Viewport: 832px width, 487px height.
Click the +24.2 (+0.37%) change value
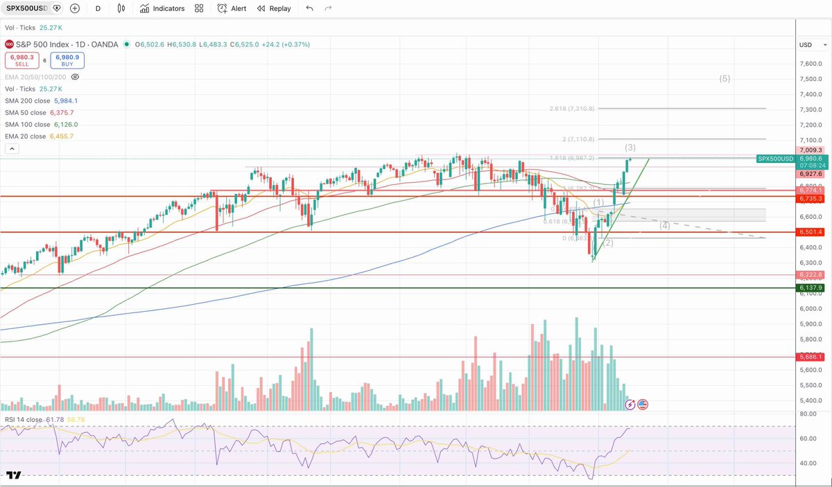284,44
